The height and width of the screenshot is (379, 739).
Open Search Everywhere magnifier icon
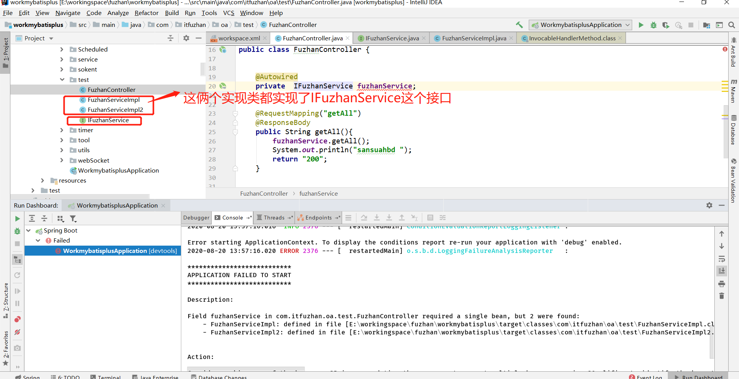(732, 25)
